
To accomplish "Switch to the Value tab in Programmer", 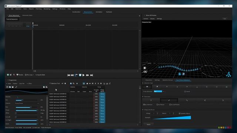I will pos(9,83).
